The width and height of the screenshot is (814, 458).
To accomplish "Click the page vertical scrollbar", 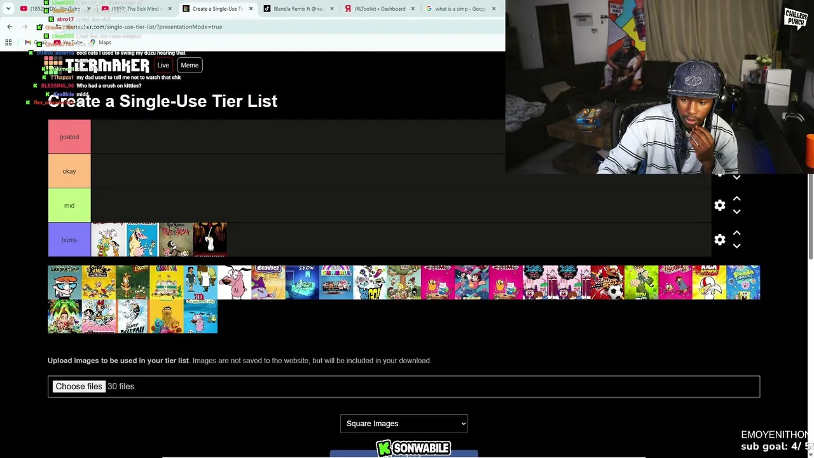I will pos(811,216).
